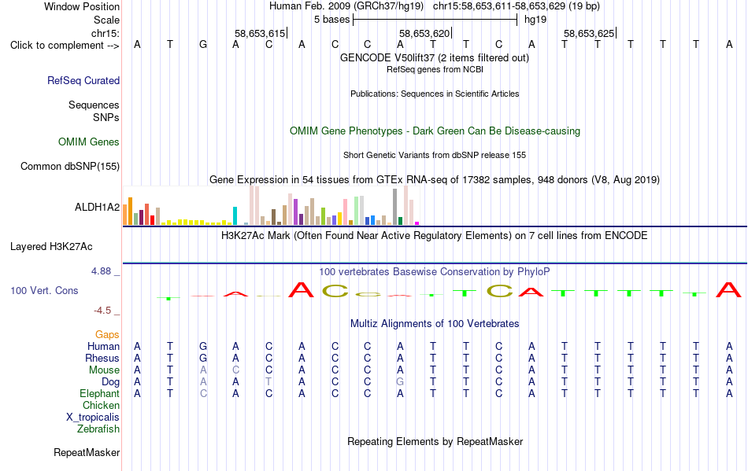Click the last red A in PhyloP track
This screenshot has width=748, height=471.
[729, 289]
